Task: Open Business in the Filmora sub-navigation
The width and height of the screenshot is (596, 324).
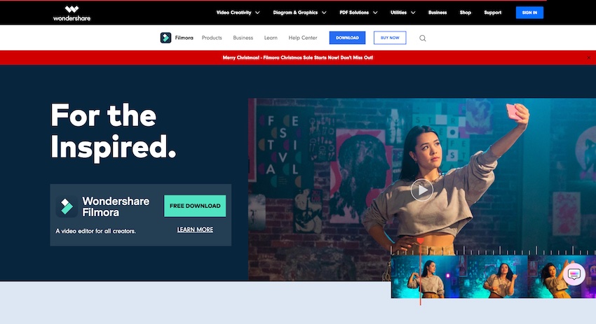Action: pyautogui.click(x=243, y=38)
